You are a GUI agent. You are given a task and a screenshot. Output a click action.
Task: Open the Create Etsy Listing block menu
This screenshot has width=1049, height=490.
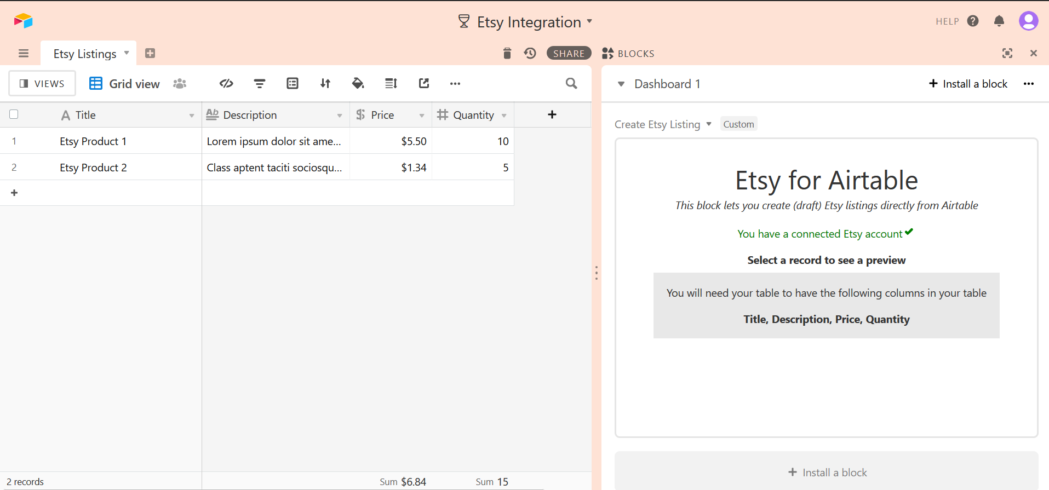(x=663, y=124)
